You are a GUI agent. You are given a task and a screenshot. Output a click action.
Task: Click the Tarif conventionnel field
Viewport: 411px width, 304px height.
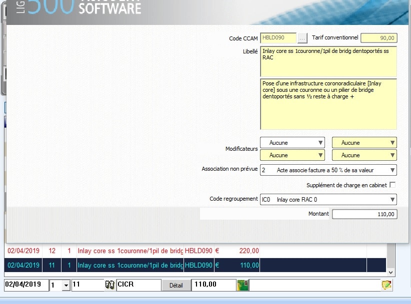click(378, 38)
